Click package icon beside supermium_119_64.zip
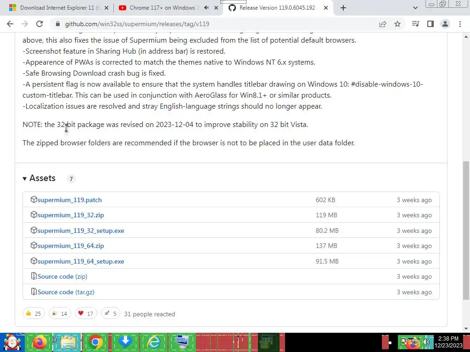 pyautogui.click(x=34, y=245)
